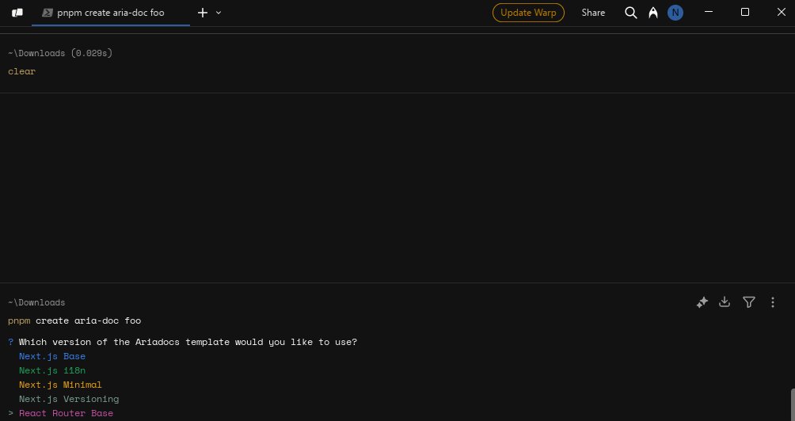The height and width of the screenshot is (421, 795).
Task: Click the Update Warp button
Action: tap(528, 13)
